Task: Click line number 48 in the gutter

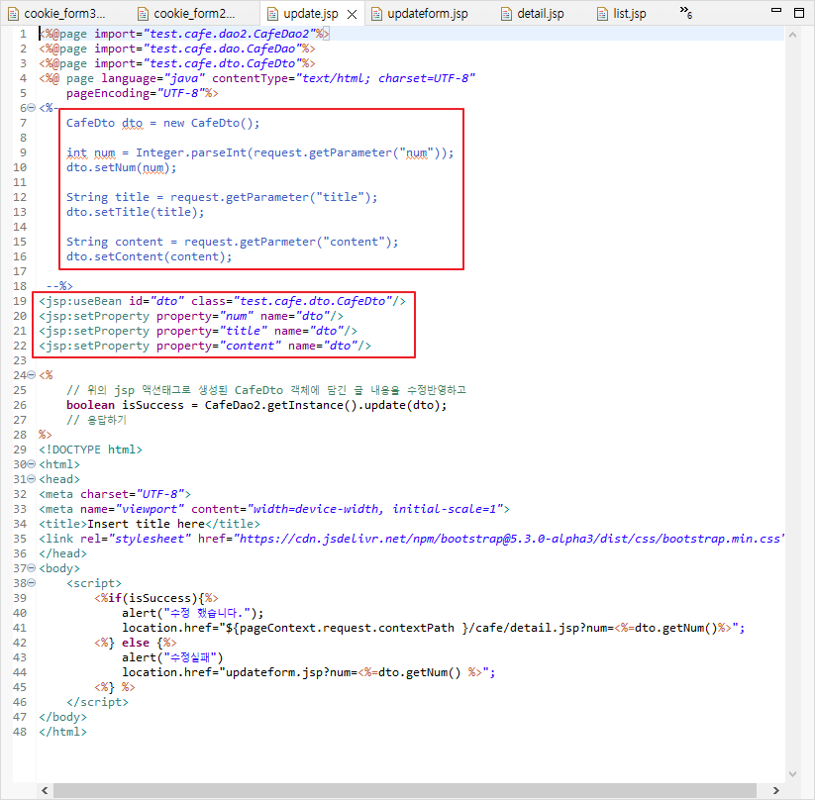Action: point(20,732)
